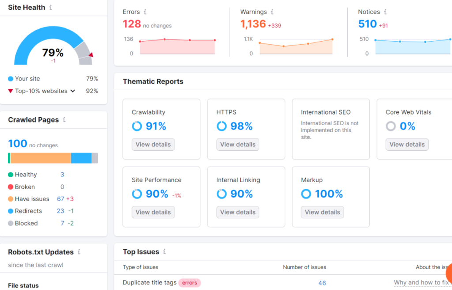Viewport: 452px width, 290px height.
Task: Click the Internal Linking progress ring icon
Action: coord(221,194)
